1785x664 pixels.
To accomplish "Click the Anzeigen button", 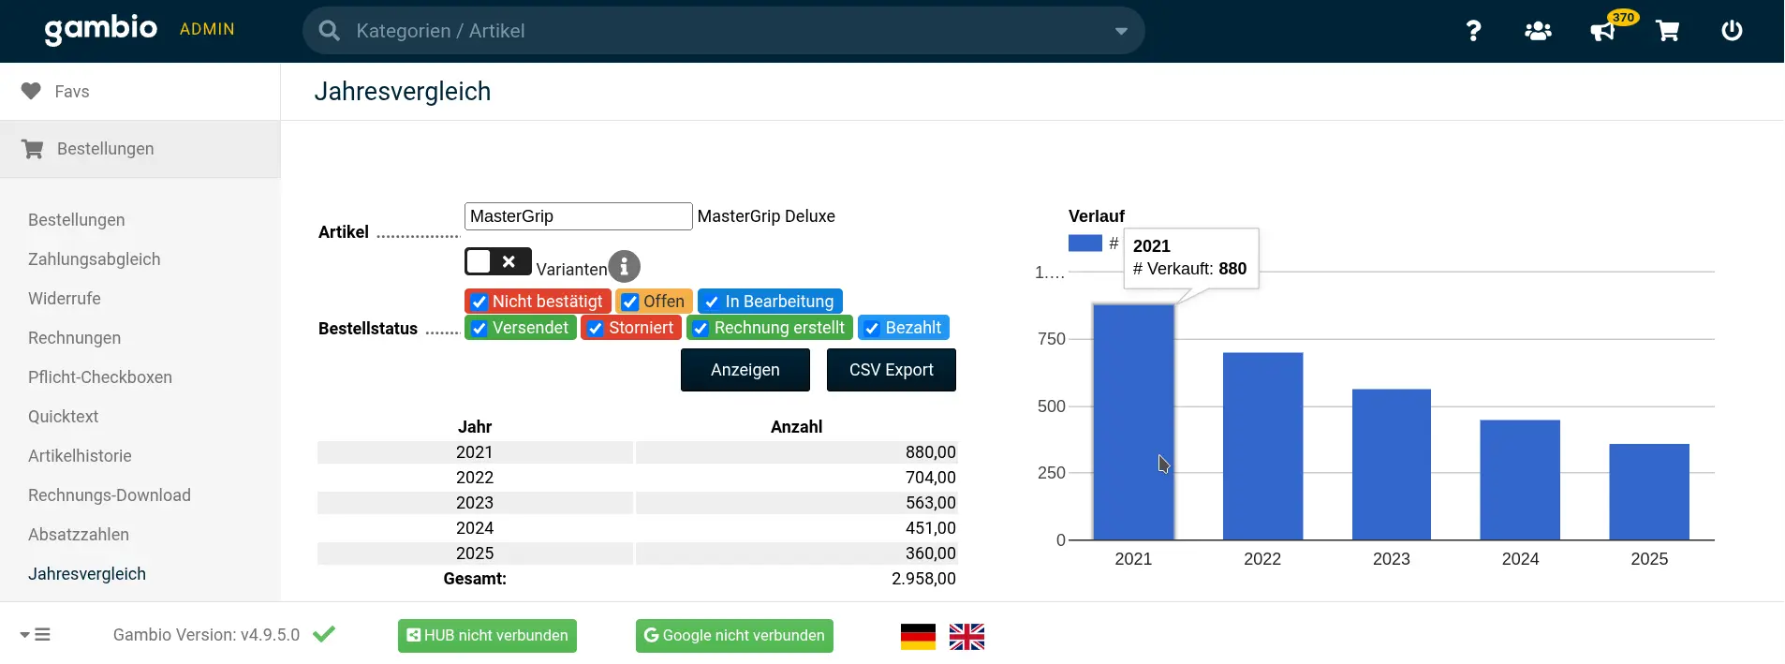I will click(745, 370).
